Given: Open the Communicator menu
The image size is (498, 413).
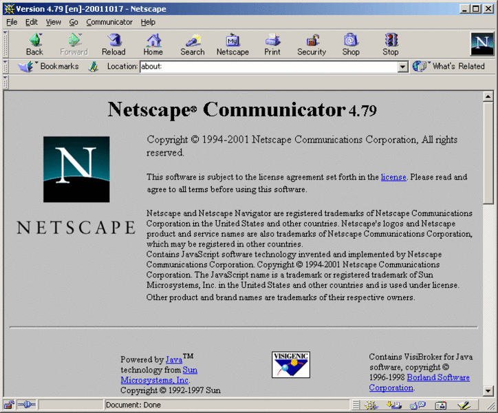Looking at the screenshot, I should pyautogui.click(x=109, y=22).
